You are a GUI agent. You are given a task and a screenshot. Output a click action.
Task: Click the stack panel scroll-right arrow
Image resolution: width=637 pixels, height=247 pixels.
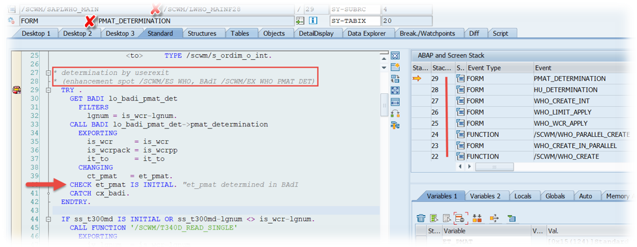(469, 166)
